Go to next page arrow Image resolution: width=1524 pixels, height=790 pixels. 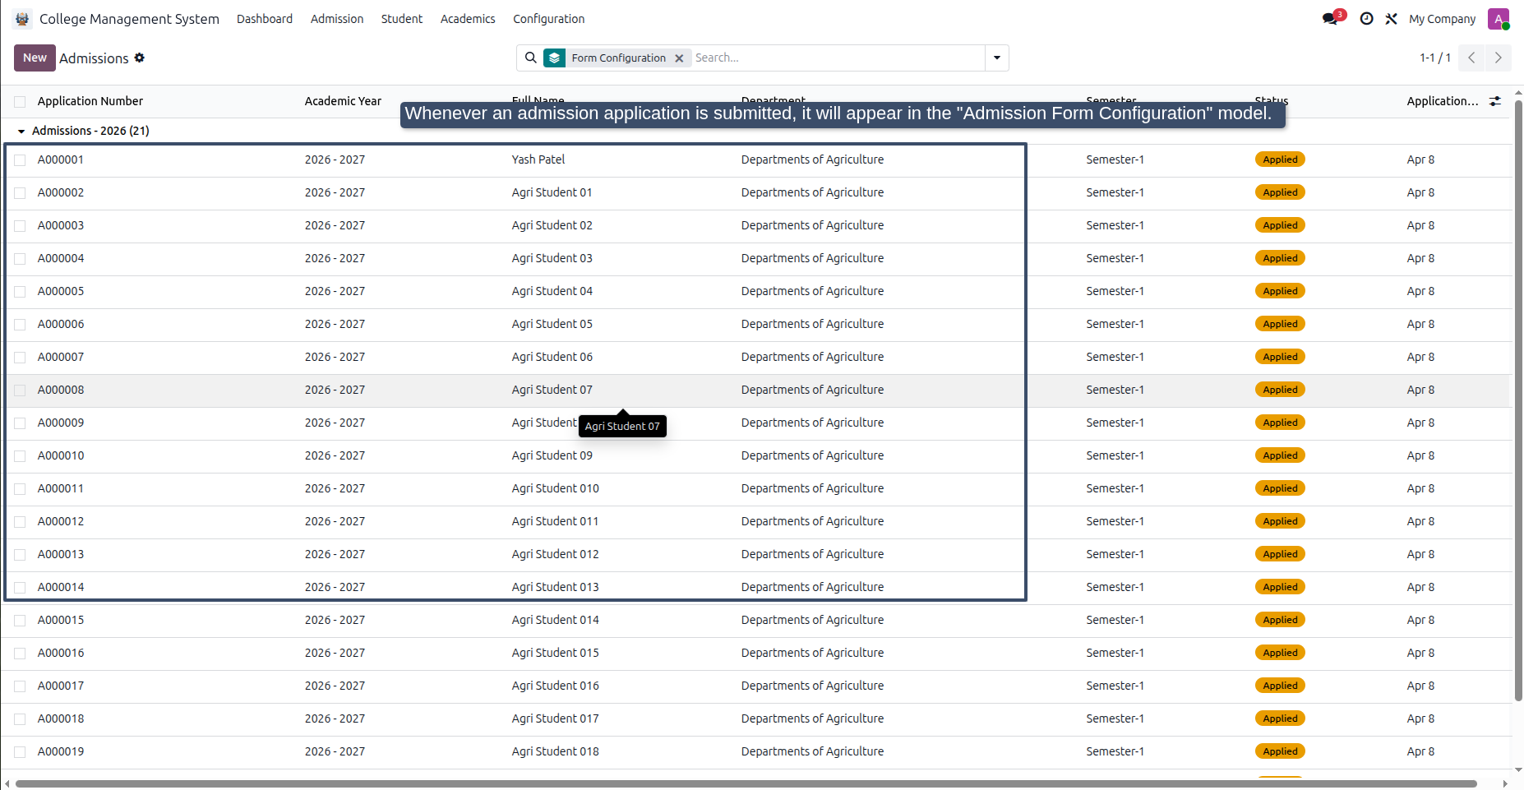click(1498, 58)
